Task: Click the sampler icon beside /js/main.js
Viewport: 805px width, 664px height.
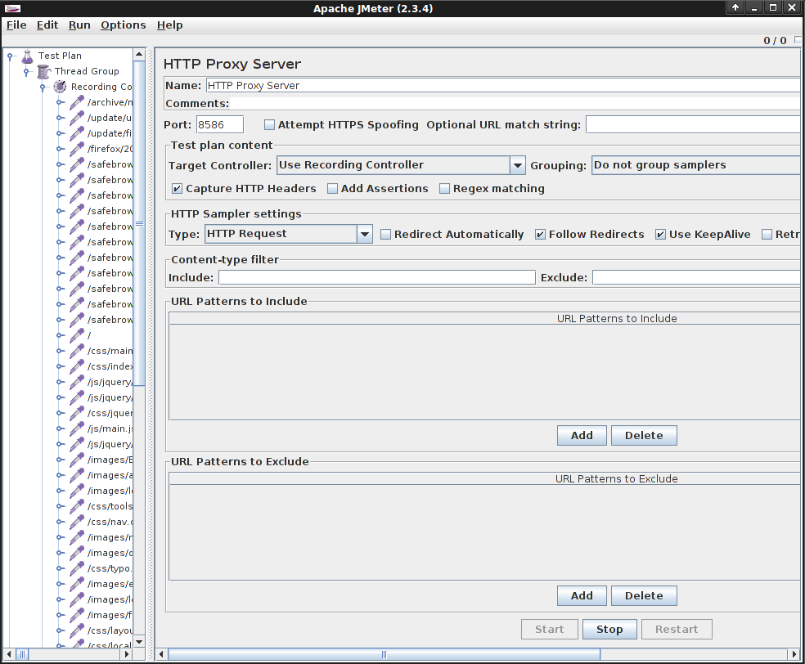Action: point(77,428)
